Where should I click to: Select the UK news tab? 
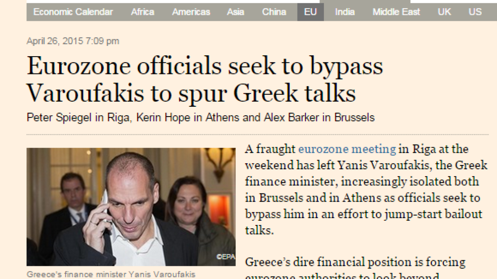(x=444, y=12)
